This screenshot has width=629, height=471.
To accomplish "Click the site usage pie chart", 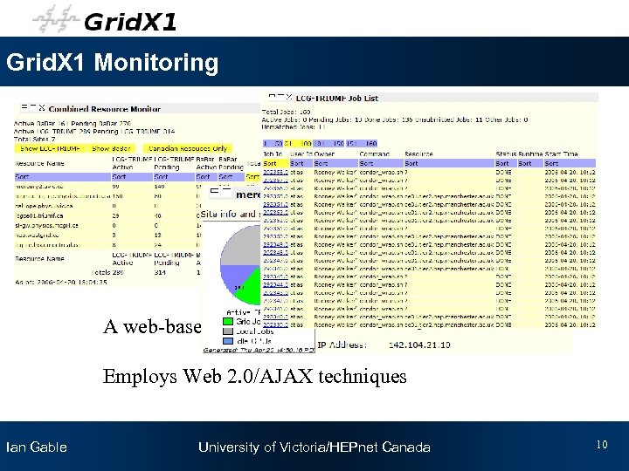I will (241, 265).
